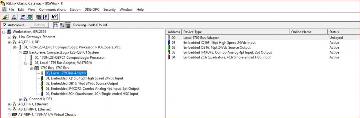Click the Workstation computer icon in tree

pyautogui.click(x=9, y=32)
